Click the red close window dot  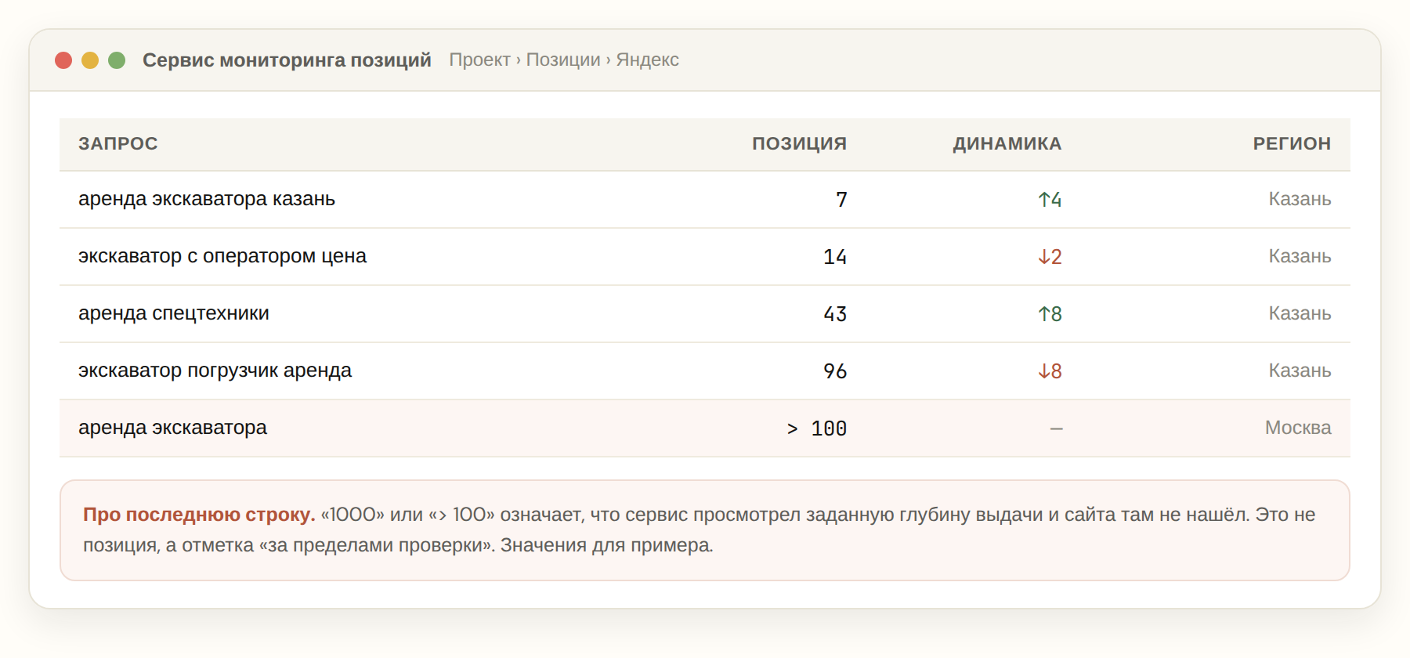coord(63,60)
